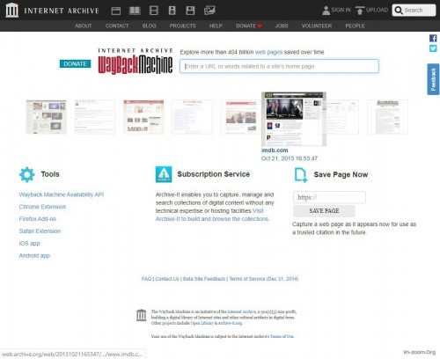440x359 pixels.
Task: Focus the Wayback Machine URL search field
Action: click(x=279, y=66)
